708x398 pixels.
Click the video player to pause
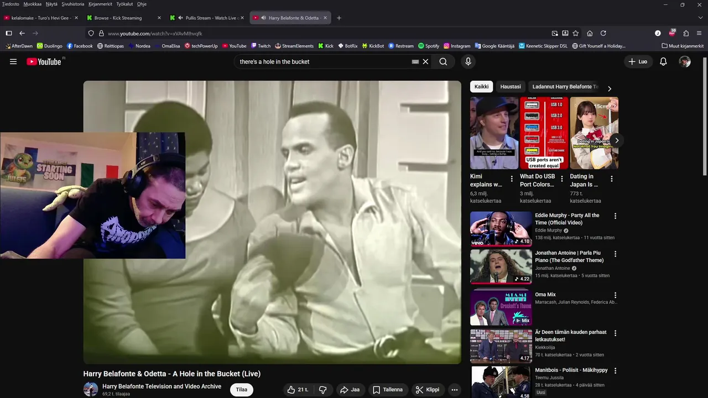pyautogui.click(x=272, y=222)
